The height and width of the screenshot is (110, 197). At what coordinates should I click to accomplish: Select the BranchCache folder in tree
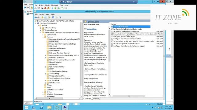point(54,42)
